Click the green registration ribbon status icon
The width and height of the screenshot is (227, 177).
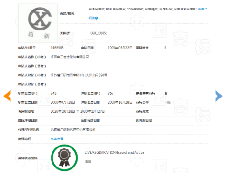64,158
